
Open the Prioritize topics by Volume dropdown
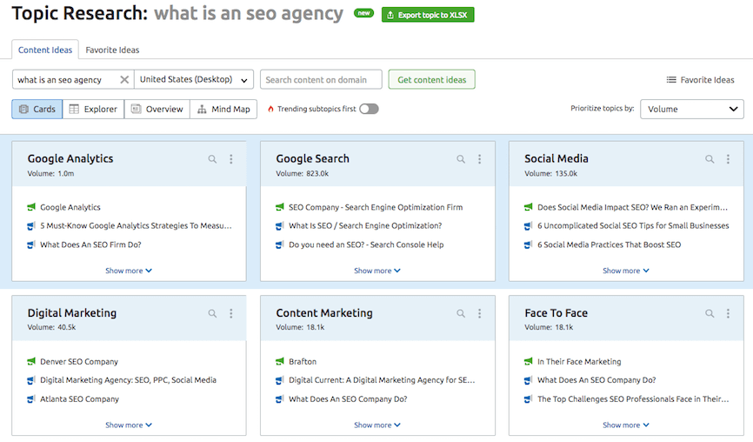691,109
